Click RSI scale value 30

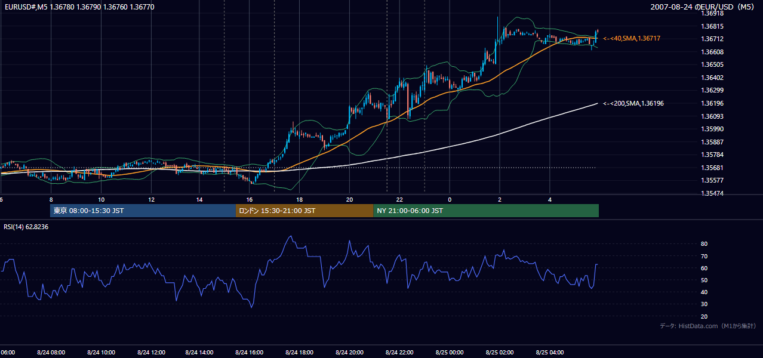[x=704, y=304]
